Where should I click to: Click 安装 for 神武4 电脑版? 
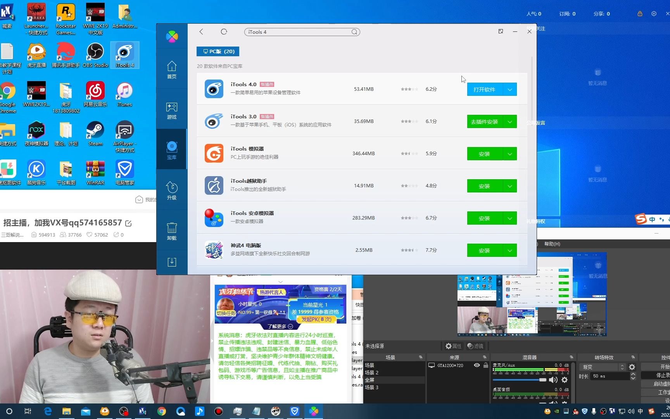(485, 250)
